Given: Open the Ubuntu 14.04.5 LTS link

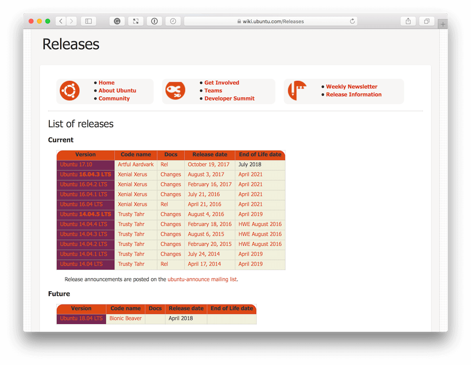Looking at the screenshot, I should (86, 214).
